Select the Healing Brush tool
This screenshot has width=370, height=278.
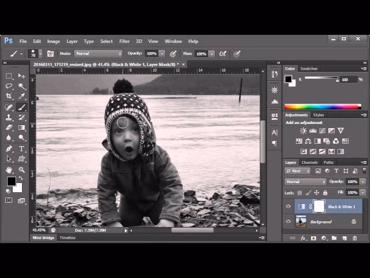coord(9,107)
